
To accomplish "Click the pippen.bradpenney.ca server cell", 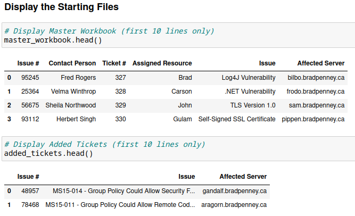I will click(313, 119).
